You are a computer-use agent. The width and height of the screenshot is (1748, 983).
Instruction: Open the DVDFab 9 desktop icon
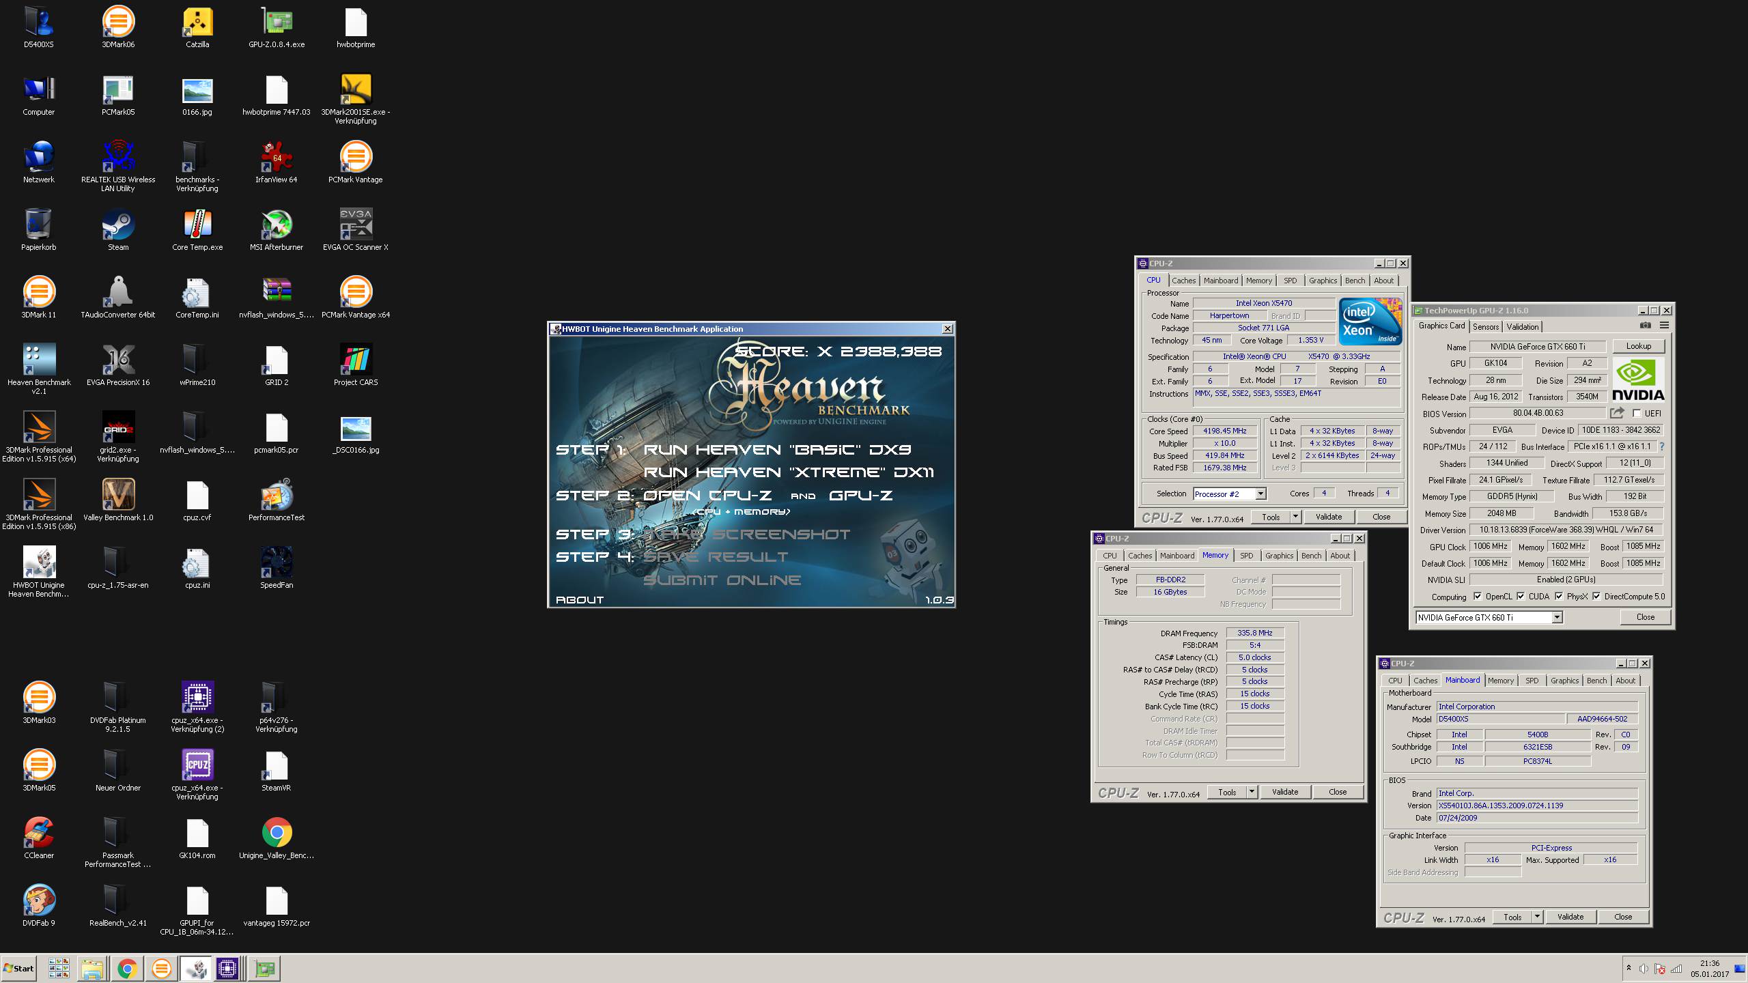(x=39, y=906)
